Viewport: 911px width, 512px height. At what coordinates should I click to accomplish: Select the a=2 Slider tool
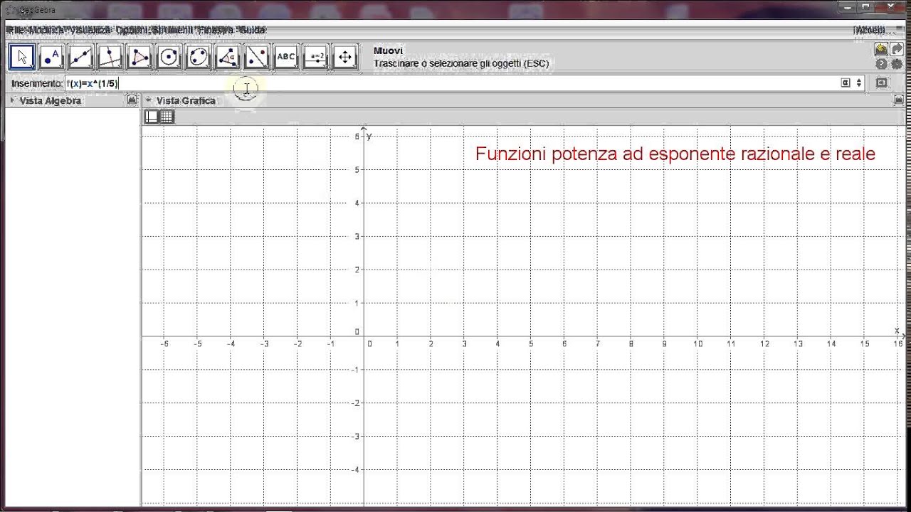point(315,58)
